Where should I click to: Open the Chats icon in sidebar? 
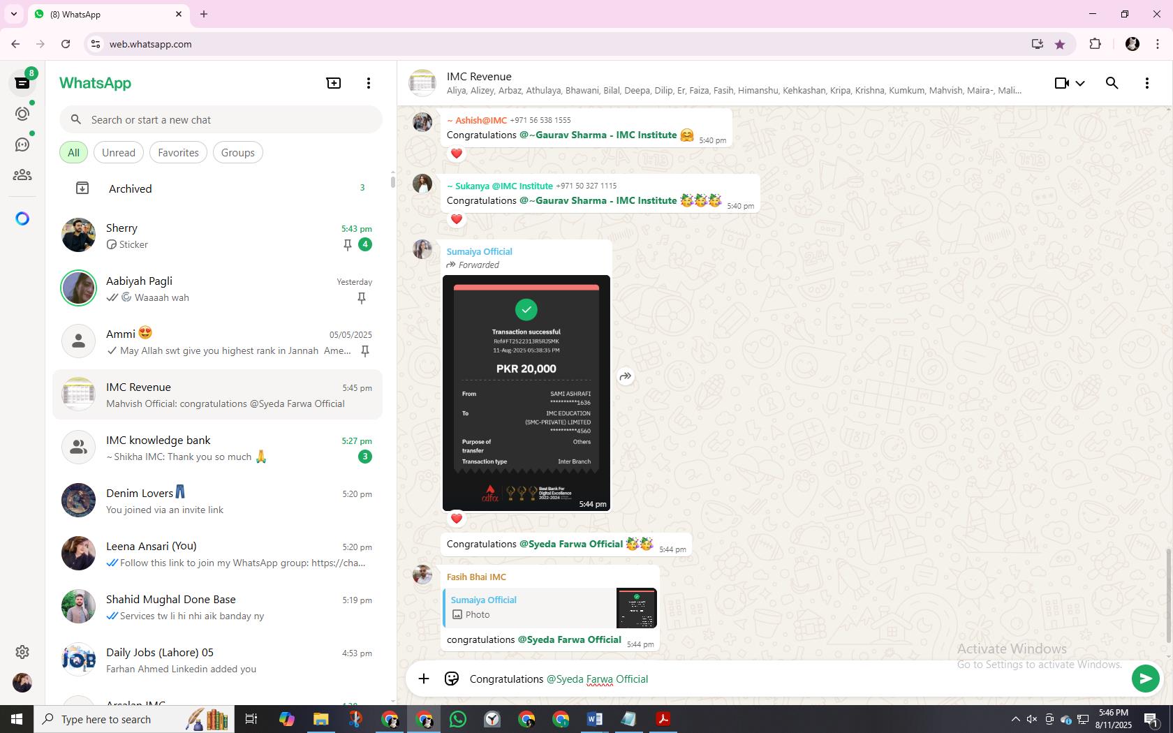tap(22, 83)
